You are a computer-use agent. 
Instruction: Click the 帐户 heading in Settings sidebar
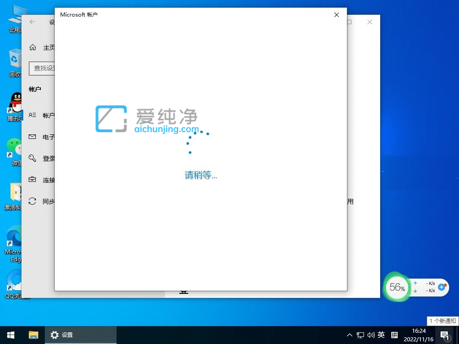point(35,89)
